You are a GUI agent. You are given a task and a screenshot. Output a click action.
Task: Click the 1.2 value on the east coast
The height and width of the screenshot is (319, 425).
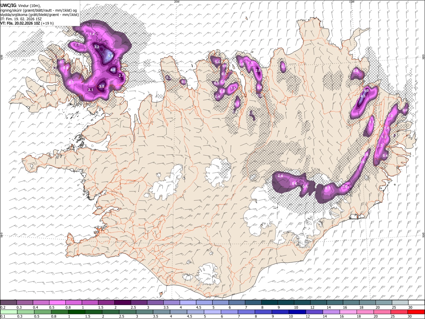(x=384, y=137)
